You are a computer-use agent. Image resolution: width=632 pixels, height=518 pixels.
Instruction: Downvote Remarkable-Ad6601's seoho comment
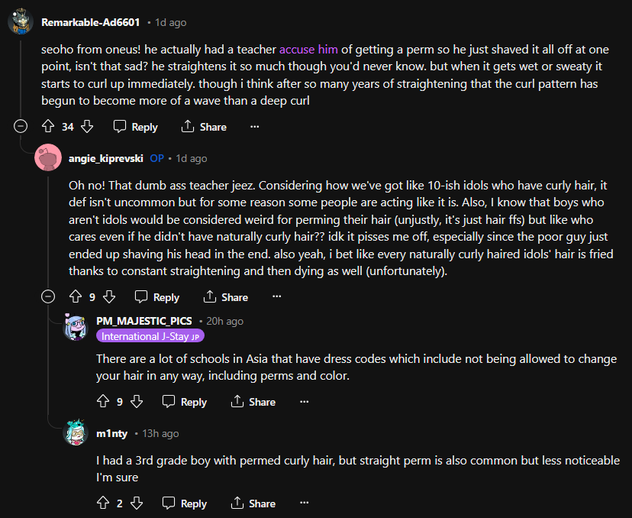click(87, 127)
